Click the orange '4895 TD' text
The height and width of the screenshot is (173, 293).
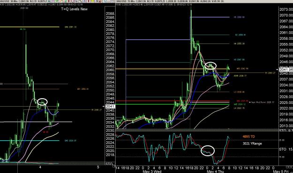(x=249, y=137)
